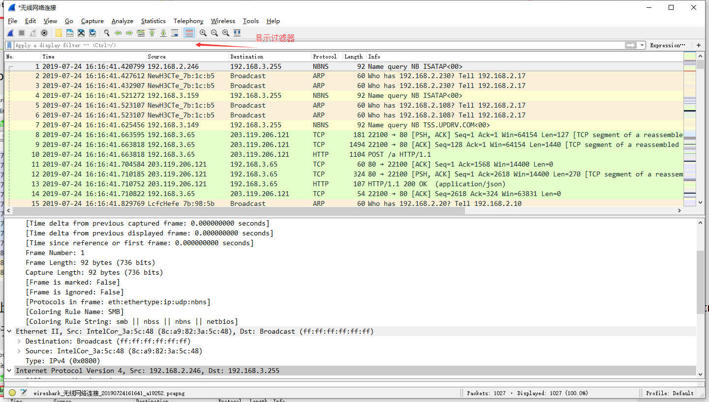This screenshot has width=709, height=402.
Task: Jump to the last packet
Action: tap(163, 33)
